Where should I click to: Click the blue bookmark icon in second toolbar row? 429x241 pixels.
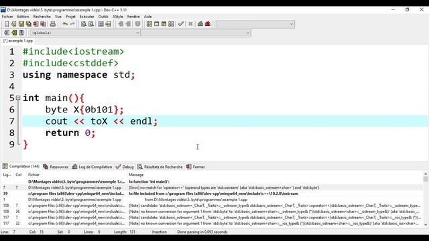[x=21, y=33]
